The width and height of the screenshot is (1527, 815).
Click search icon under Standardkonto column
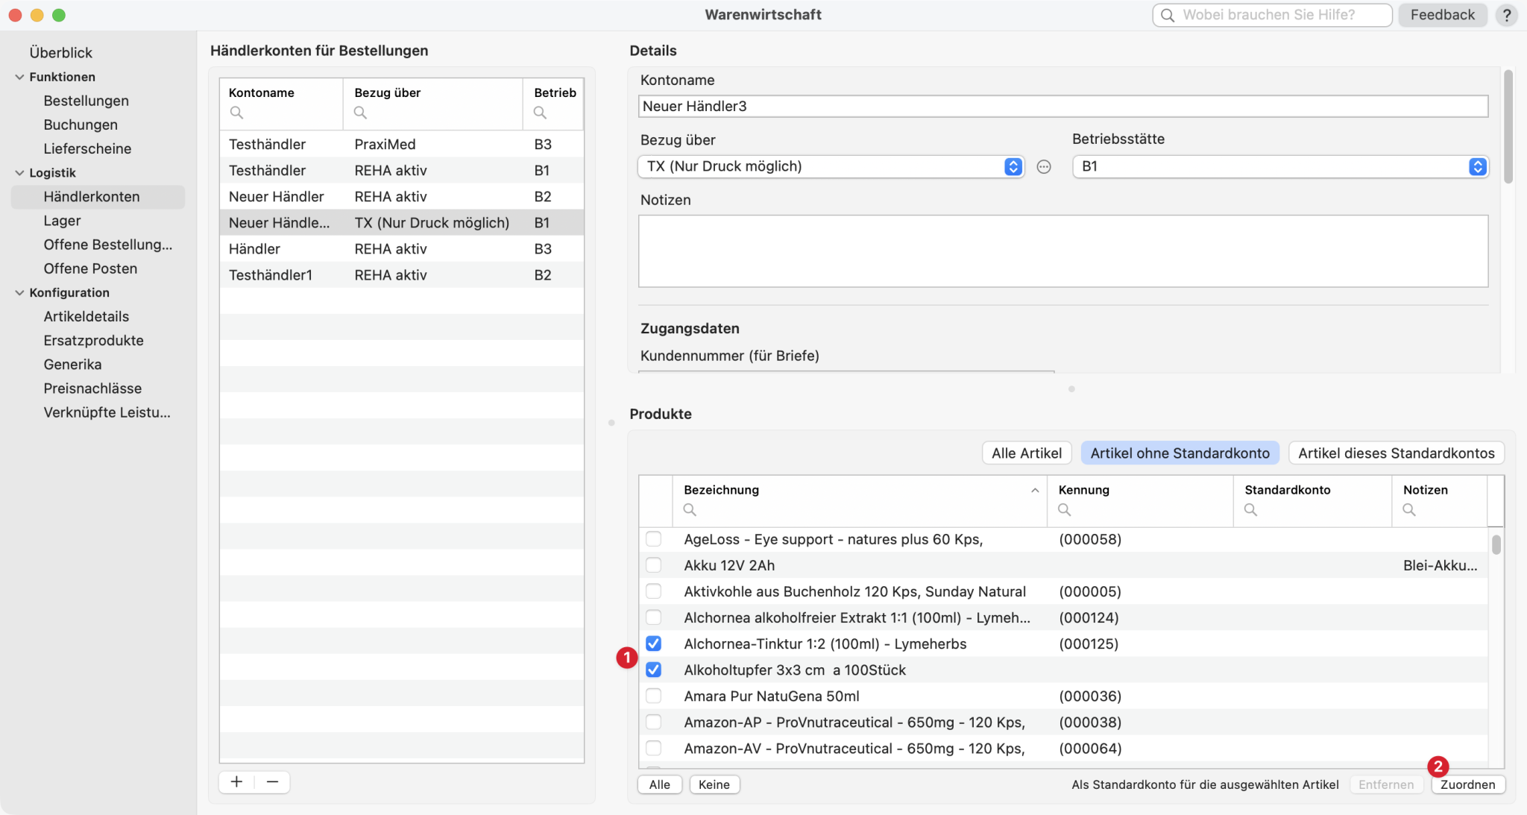[x=1250, y=509]
